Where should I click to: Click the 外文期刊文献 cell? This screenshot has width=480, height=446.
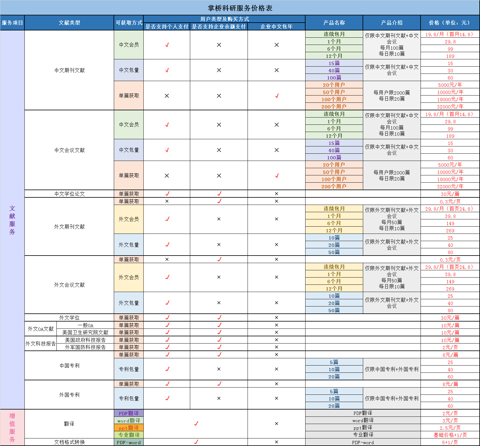coord(69,227)
